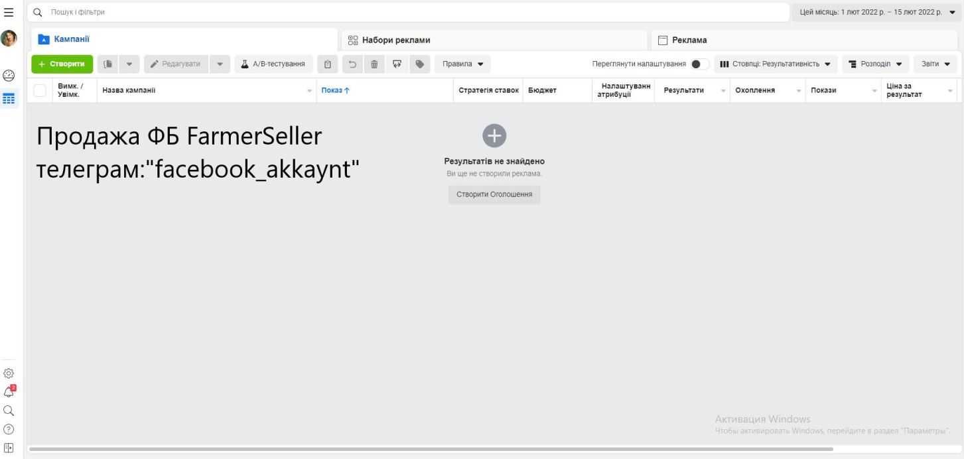Open the 'Ціна за результат' column menu arrow
The height and width of the screenshot is (459, 964).
950,91
